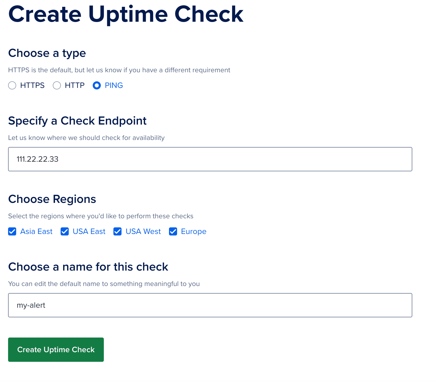Uncheck the Asia East checkbox box
Viewport: 435px width, 382px height.
12,231
